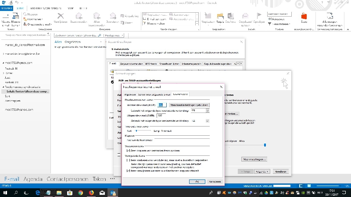Switch to the Algemeen tab

click(130, 94)
